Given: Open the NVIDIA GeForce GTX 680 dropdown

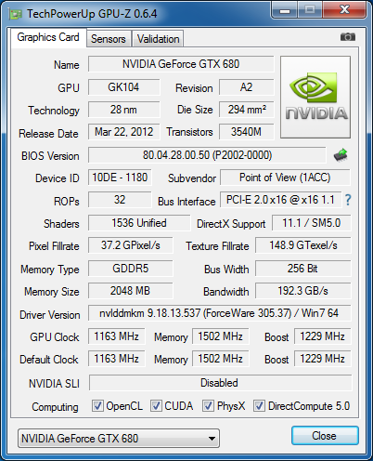Looking at the screenshot, I should point(119,438).
